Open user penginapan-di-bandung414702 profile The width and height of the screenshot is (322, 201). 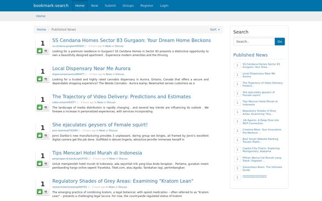tap(70, 159)
